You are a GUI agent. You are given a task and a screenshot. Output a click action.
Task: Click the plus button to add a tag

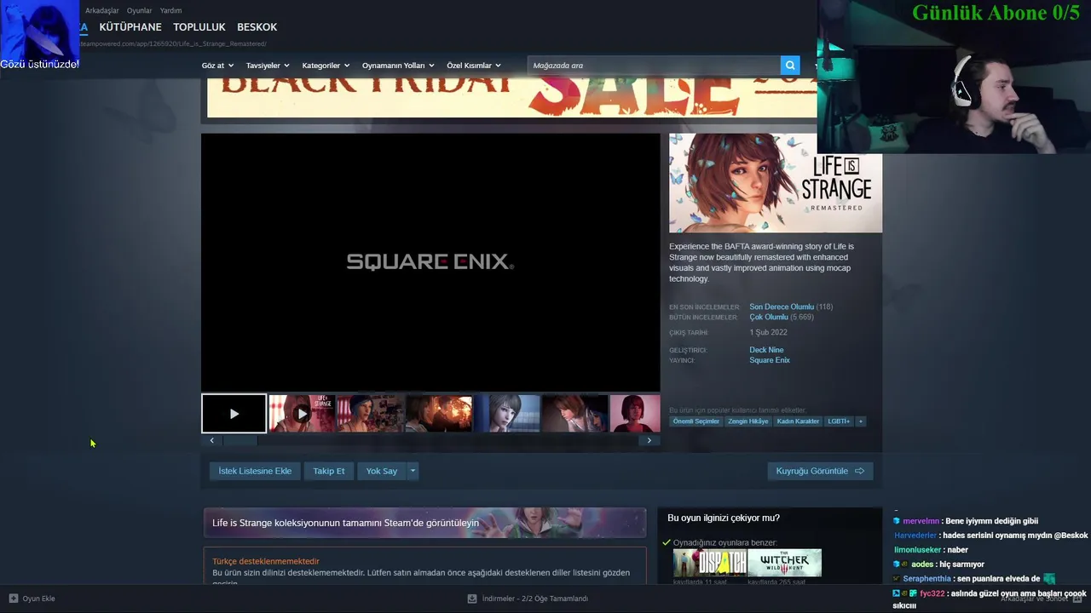pyautogui.click(x=860, y=421)
